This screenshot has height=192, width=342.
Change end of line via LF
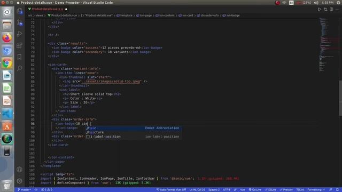(x=235, y=190)
